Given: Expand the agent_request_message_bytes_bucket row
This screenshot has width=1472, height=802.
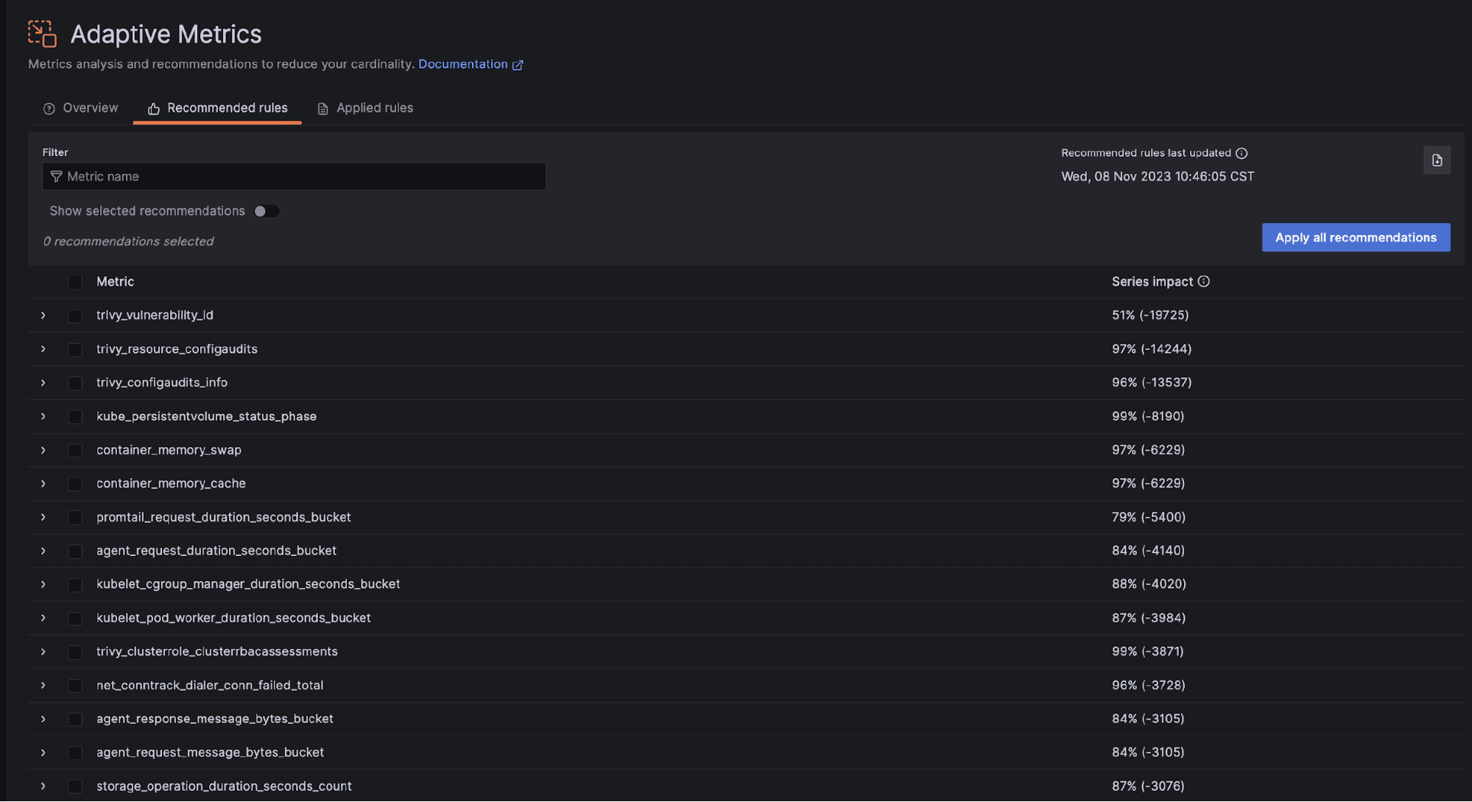Looking at the screenshot, I should point(43,753).
